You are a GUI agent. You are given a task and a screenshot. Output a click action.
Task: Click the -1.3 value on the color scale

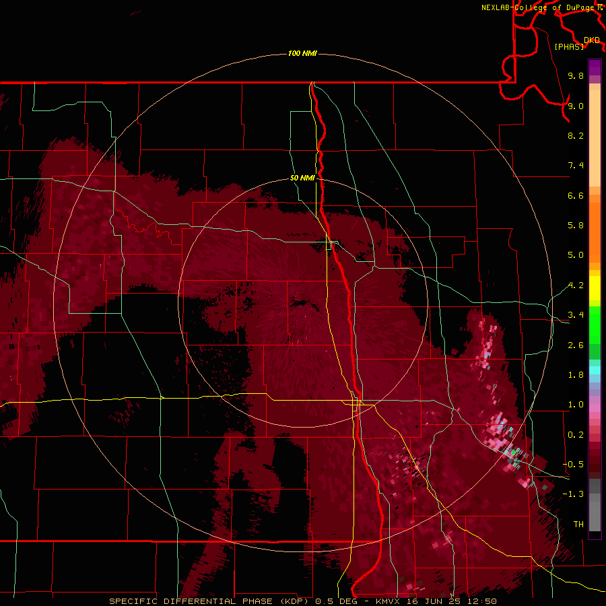(x=573, y=494)
